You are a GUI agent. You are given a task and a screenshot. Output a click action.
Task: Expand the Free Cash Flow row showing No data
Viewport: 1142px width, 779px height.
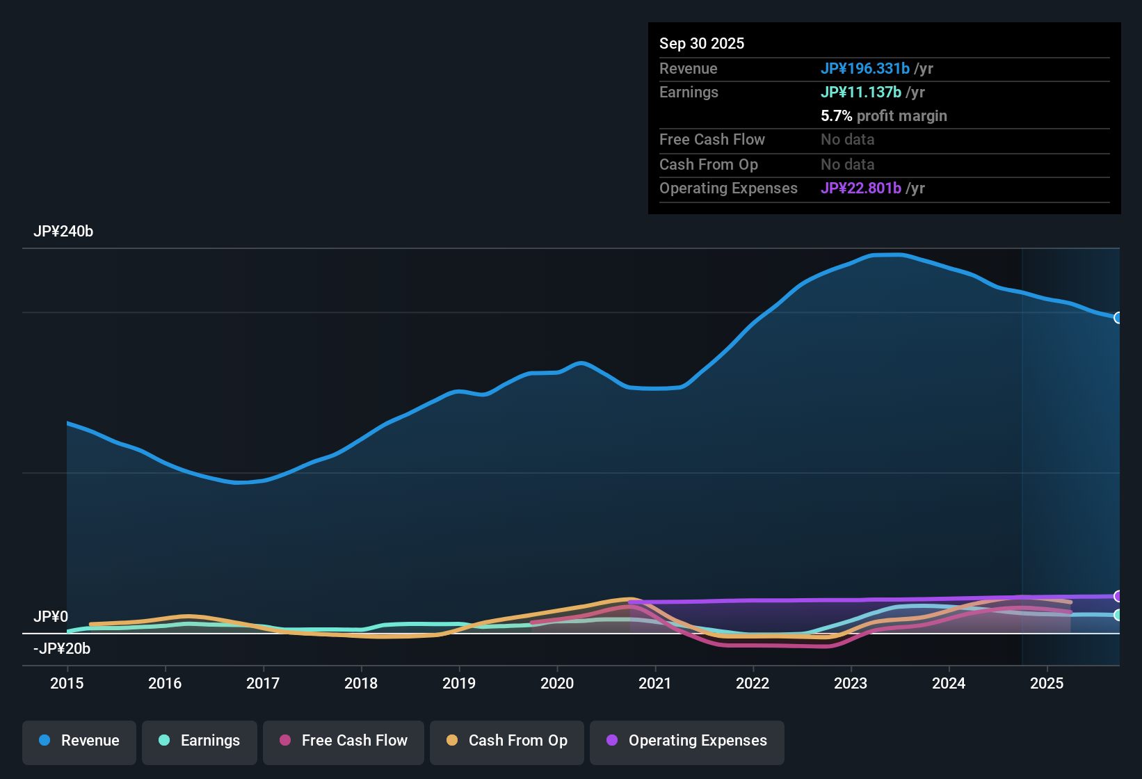[x=712, y=140]
